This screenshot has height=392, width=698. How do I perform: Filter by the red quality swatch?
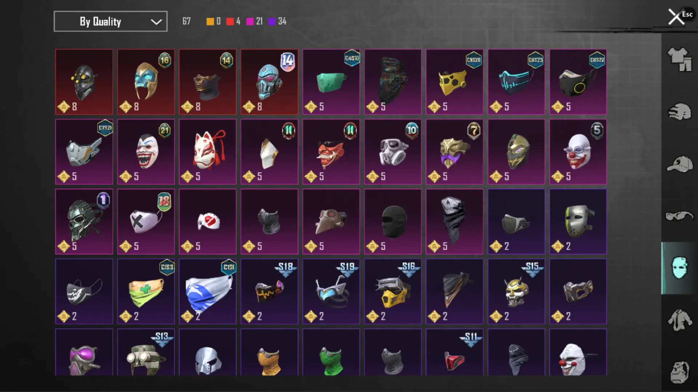230,21
